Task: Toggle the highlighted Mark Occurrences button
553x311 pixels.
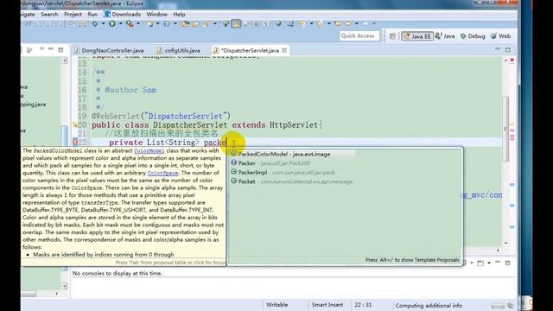Action: [x=236, y=23]
